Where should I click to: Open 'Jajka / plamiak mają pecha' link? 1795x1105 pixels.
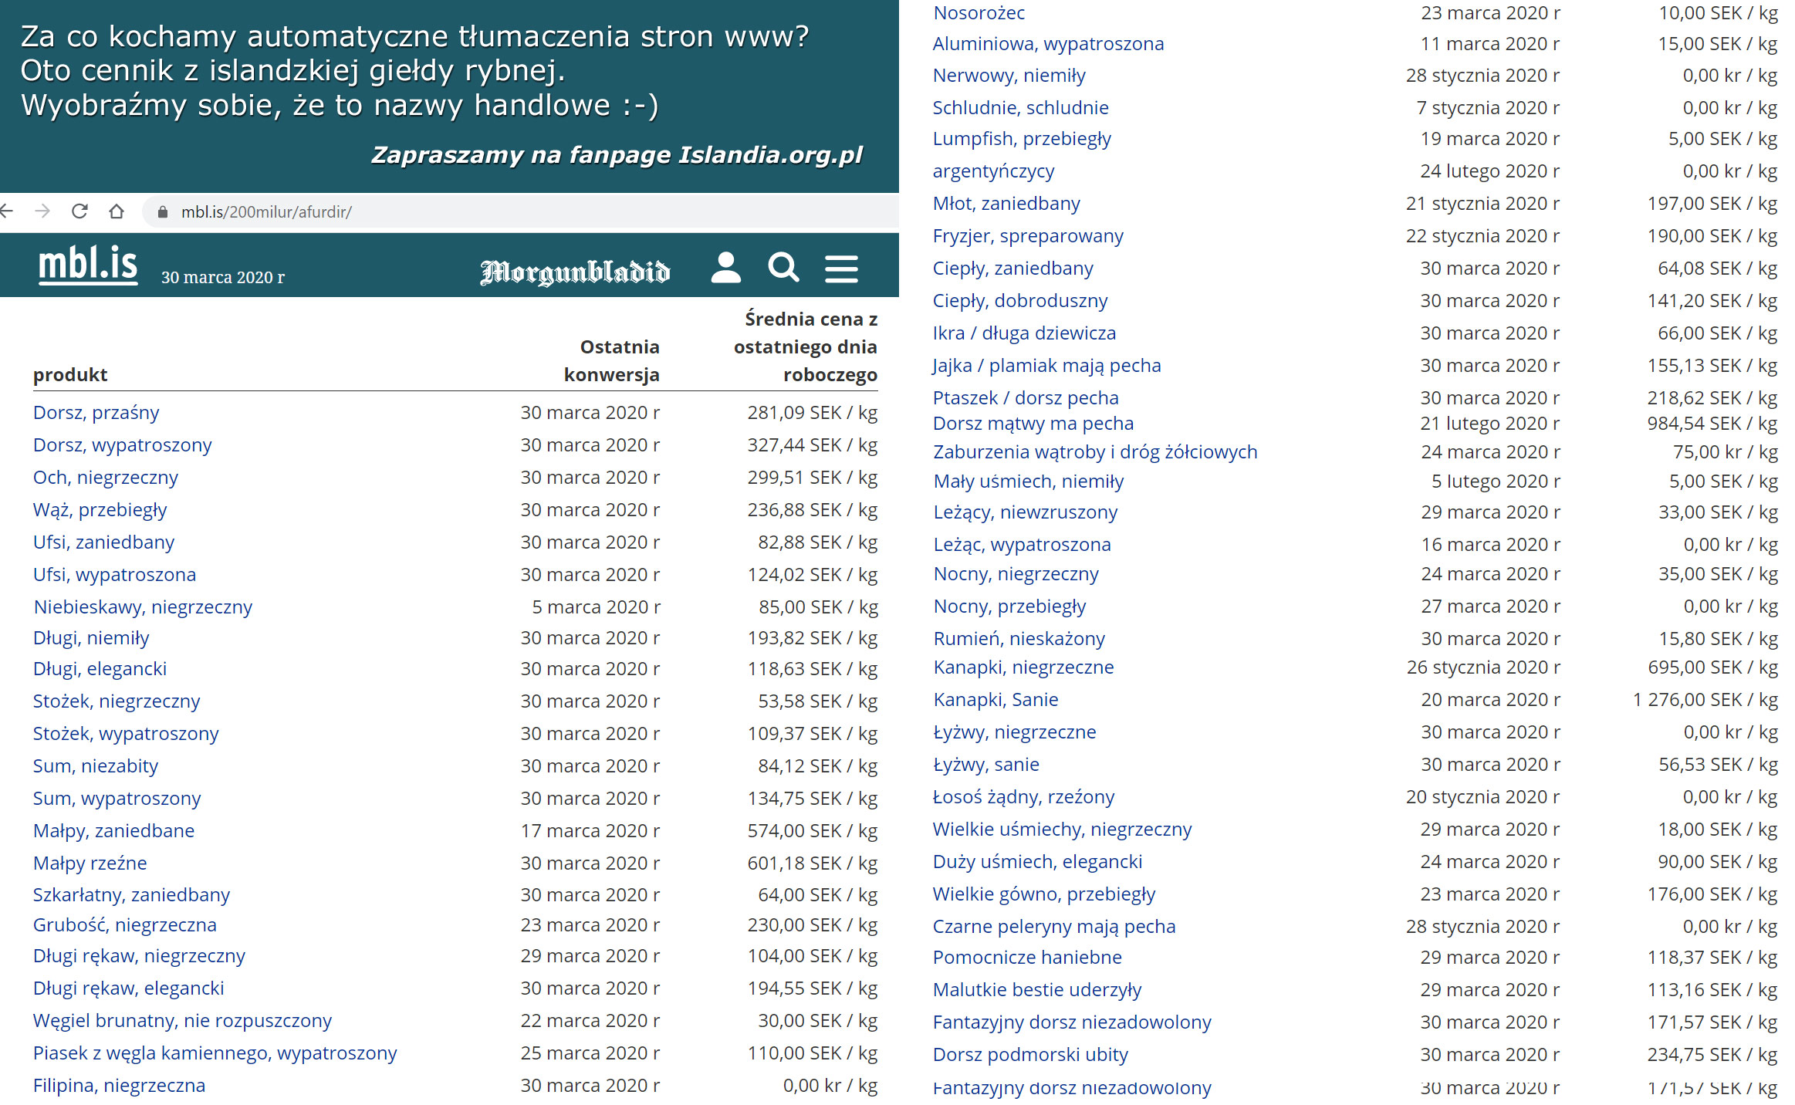(1046, 366)
